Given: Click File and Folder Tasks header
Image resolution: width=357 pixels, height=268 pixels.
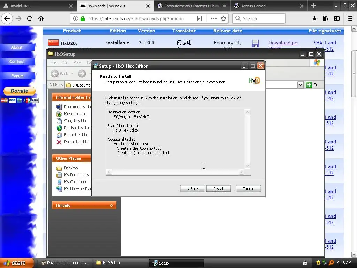Looking at the screenshot, I should click(x=71, y=97).
